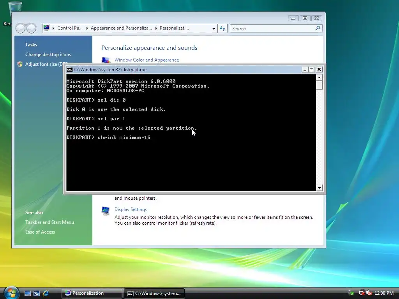Go back in Personalization window
The image size is (399, 299).
coord(20,28)
